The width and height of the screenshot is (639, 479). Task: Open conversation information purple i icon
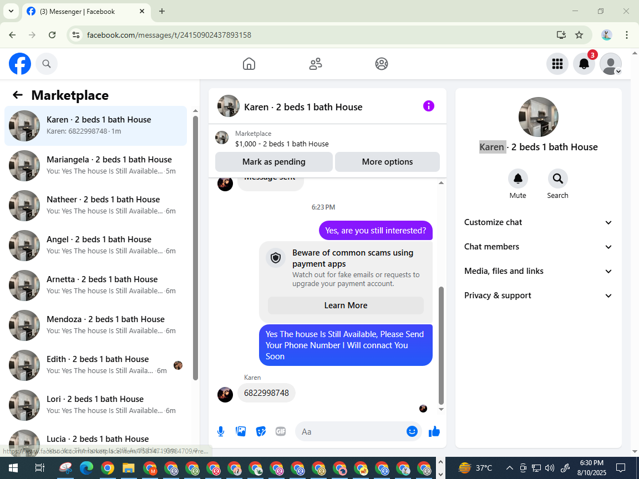pos(428,106)
